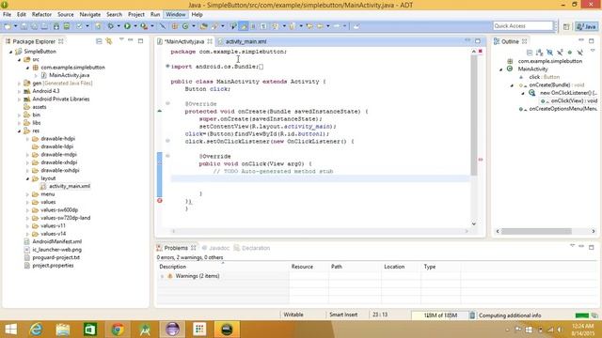The image size is (602, 338).
Task: Click the Open Type toolbar icon
Action: 204,26
